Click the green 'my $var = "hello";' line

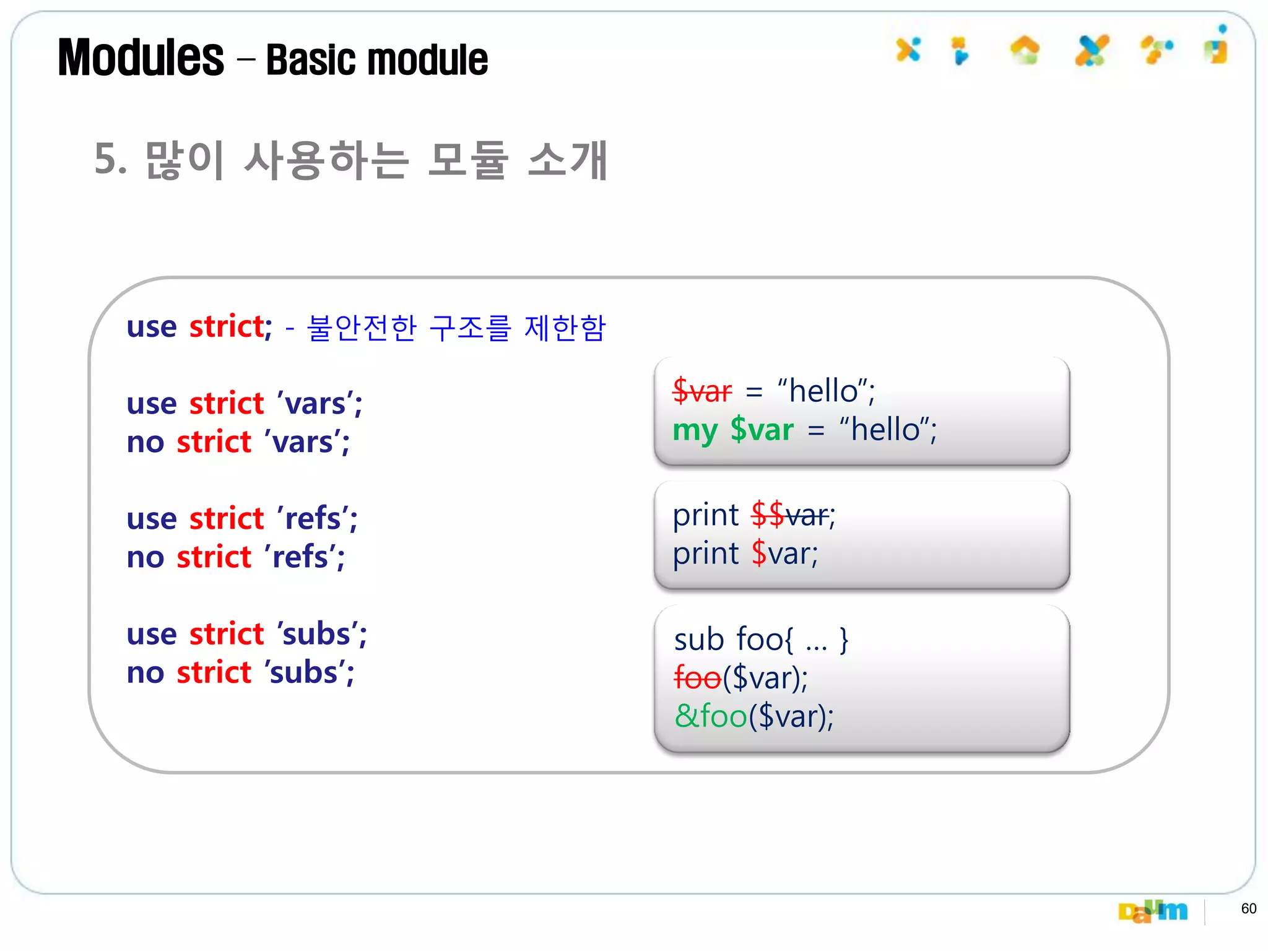805,430
